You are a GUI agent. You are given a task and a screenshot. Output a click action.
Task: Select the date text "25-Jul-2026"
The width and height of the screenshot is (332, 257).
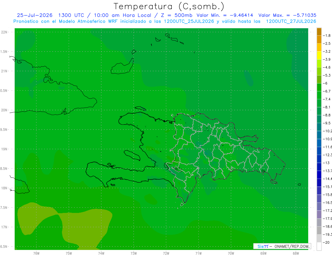click(35, 15)
